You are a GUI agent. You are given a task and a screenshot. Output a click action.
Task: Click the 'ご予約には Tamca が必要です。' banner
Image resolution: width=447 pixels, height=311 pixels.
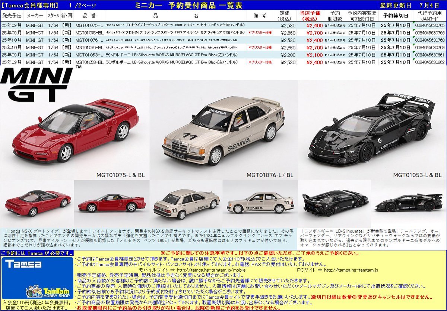(x=37, y=253)
